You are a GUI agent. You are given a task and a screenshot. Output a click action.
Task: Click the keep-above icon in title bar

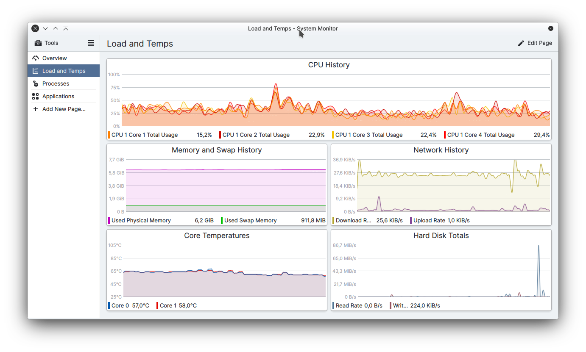click(x=66, y=28)
